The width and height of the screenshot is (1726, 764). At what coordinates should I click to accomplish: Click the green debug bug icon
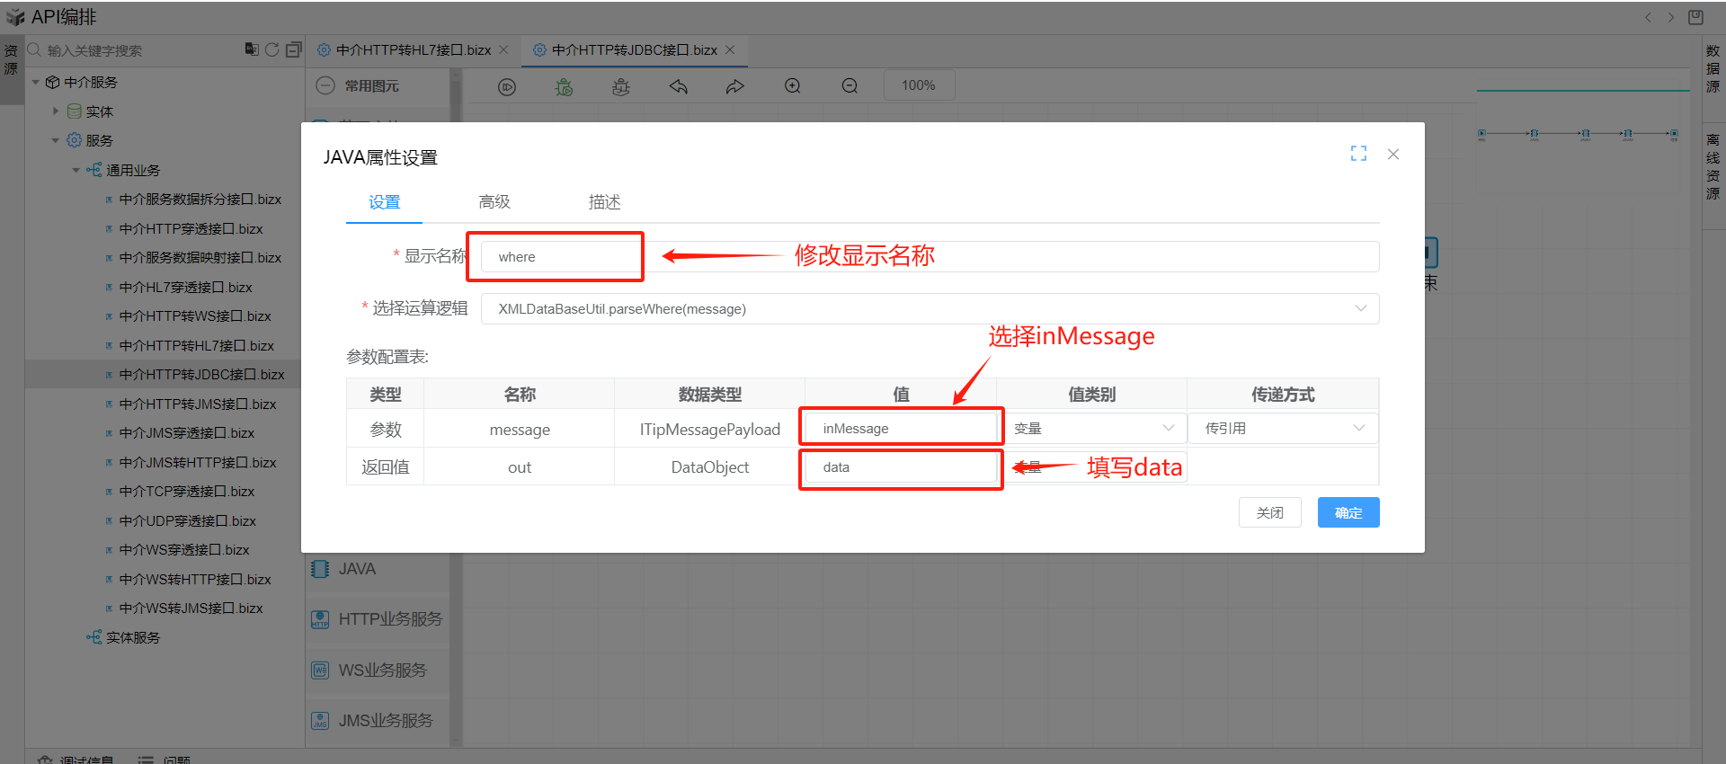click(x=564, y=86)
